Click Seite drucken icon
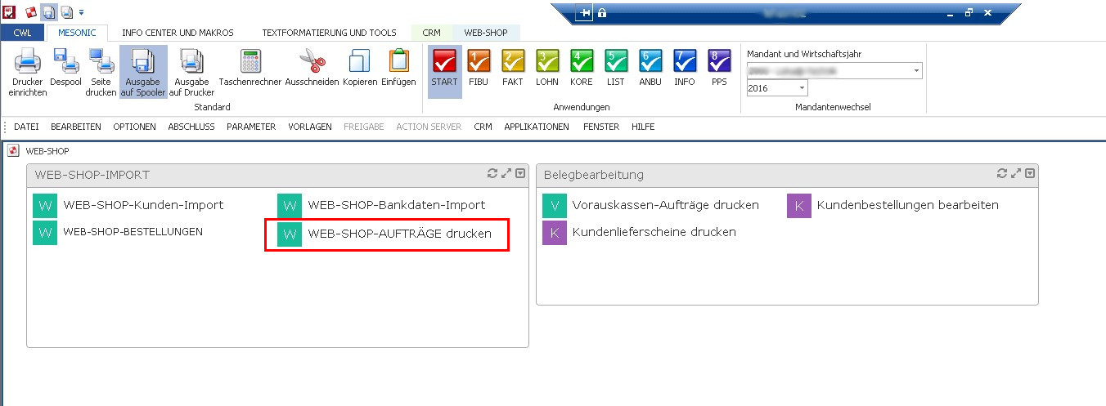 [101, 72]
